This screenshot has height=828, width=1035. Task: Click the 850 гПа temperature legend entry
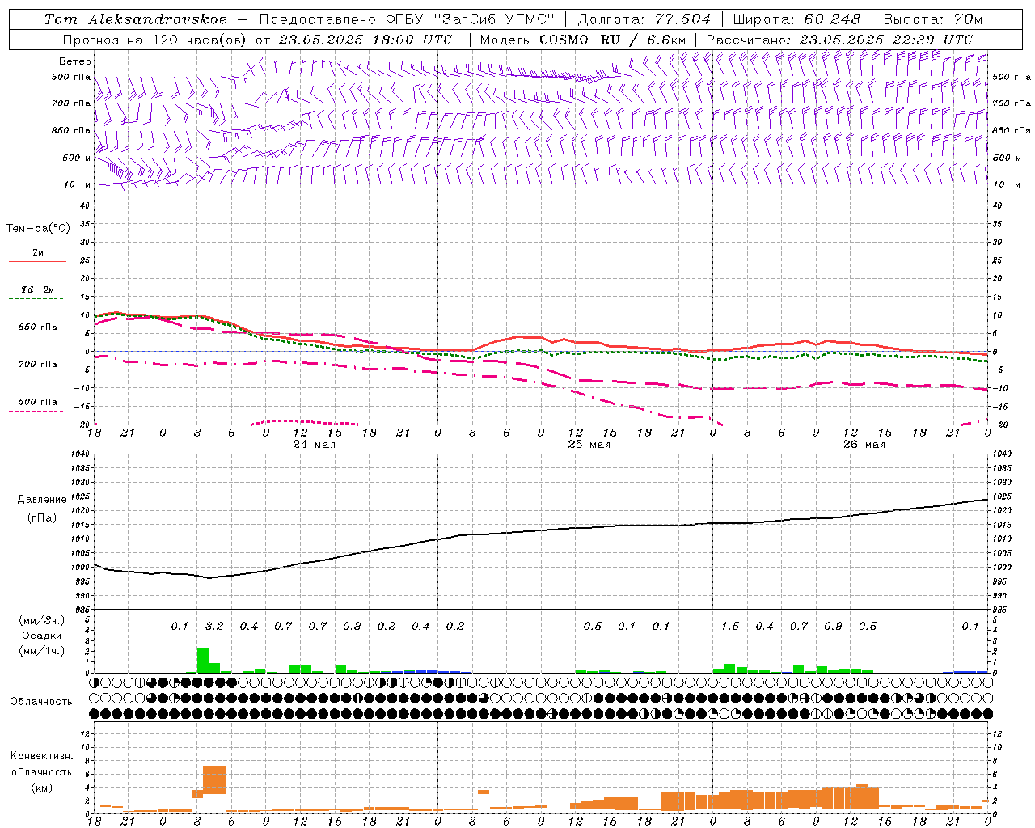(x=38, y=327)
